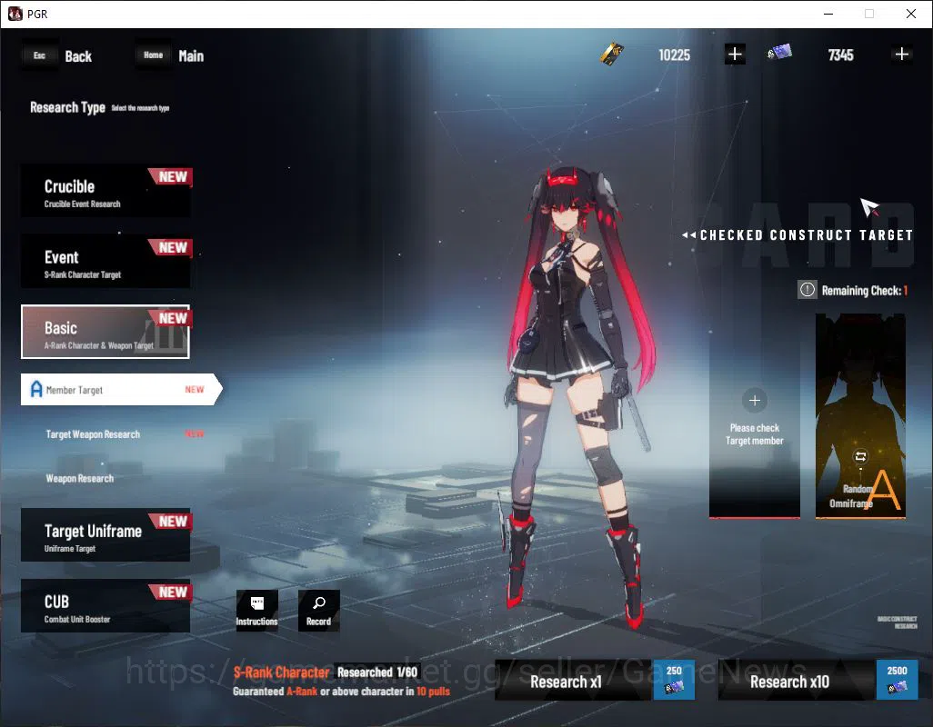Click the blue research ticket currency icon
Viewport: 933px width, 727px height.
click(x=779, y=53)
